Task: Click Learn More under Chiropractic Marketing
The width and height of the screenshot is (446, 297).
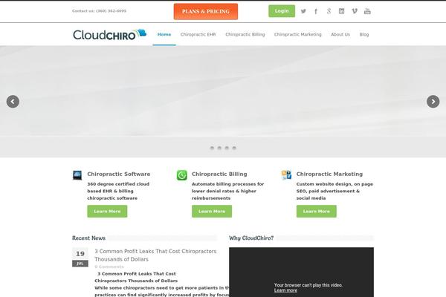Action: click(x=317, y=211)
